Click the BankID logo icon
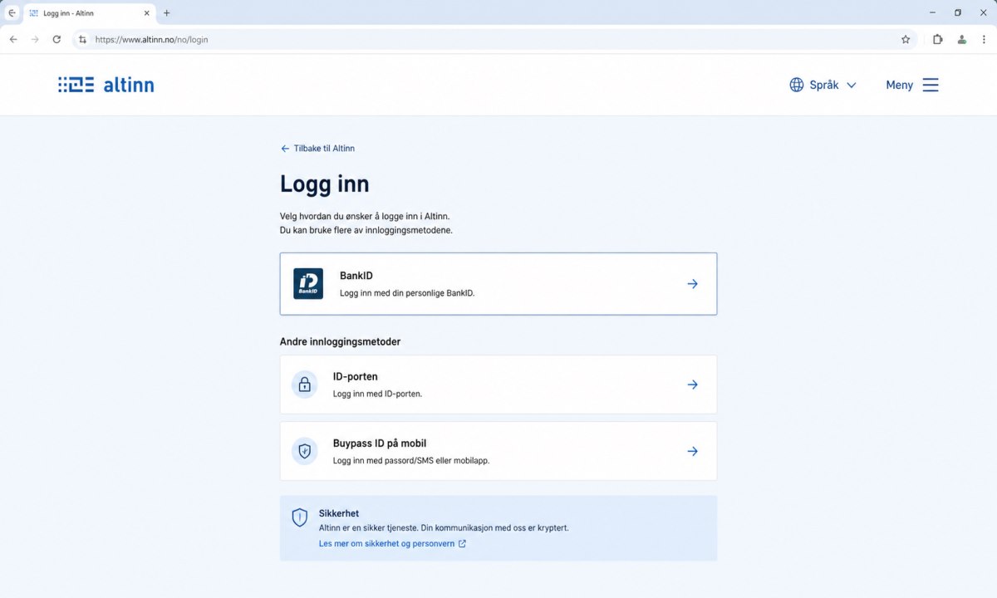The height and width of the screenshot is (598, 997). pyautogui.click(x=308, y=284)
